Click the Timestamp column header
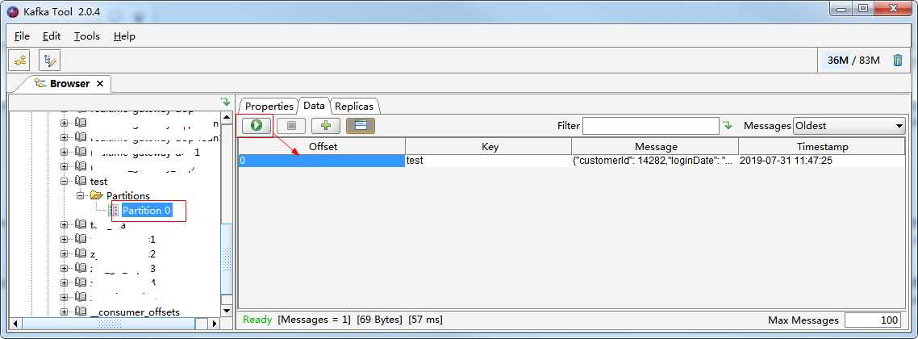 [822, 146]
